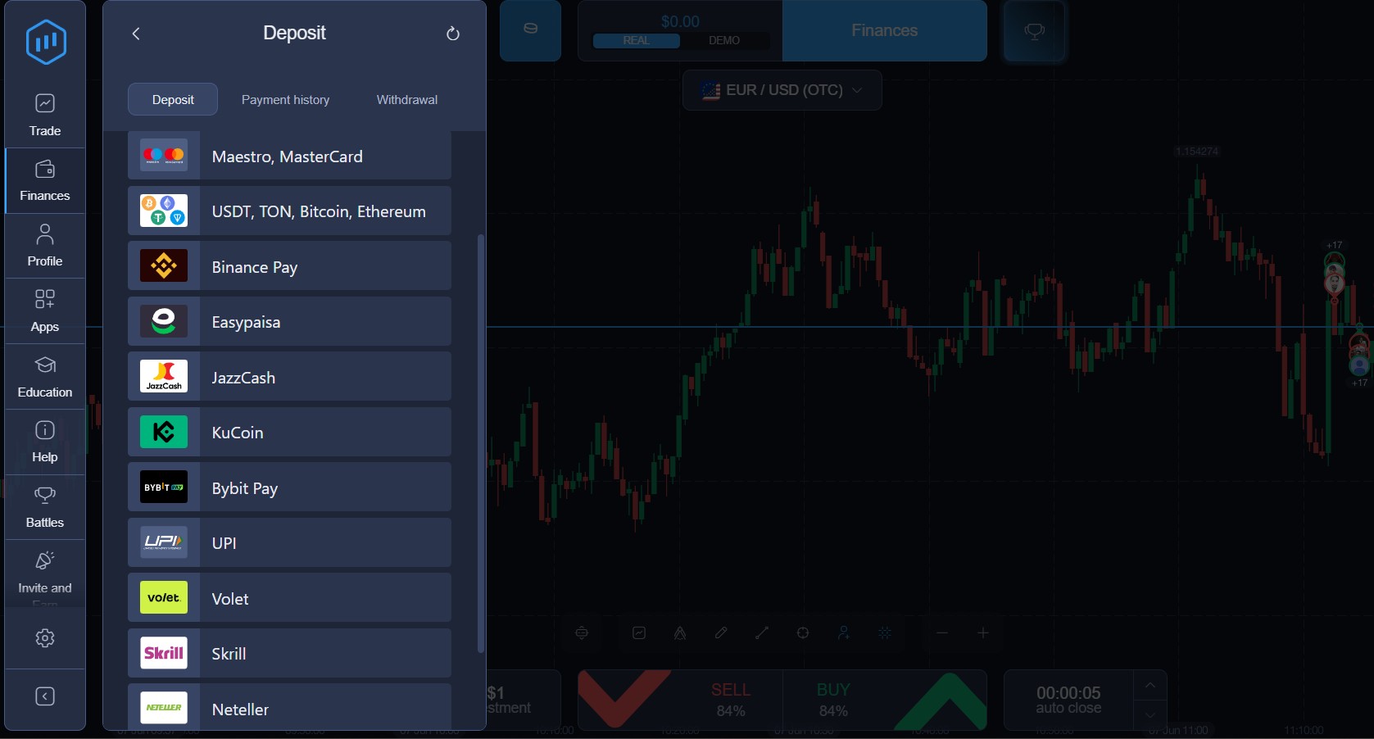Click the $0.00 balance display

(680, 21)
